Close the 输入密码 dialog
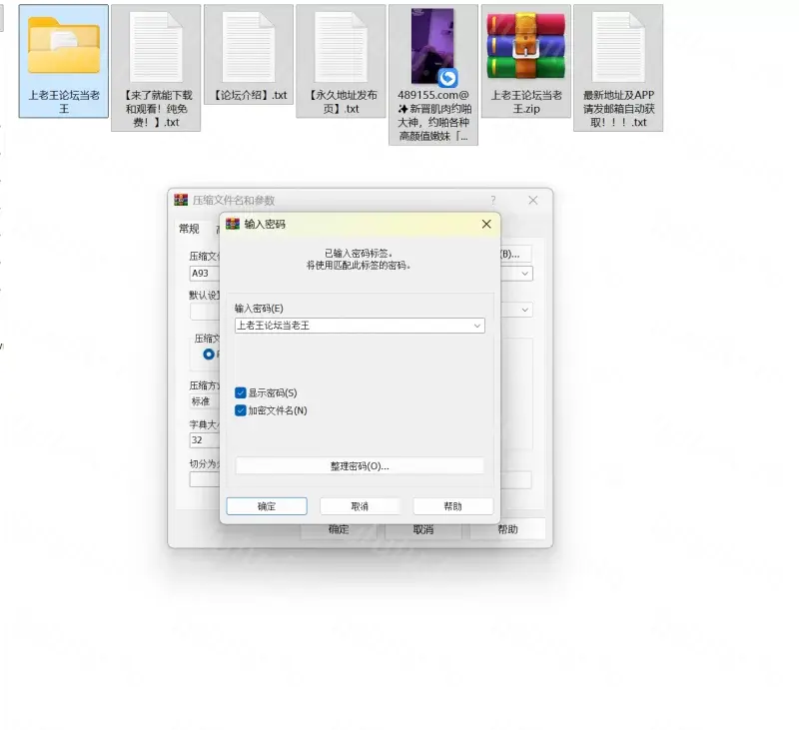 [x=486, y=224]
